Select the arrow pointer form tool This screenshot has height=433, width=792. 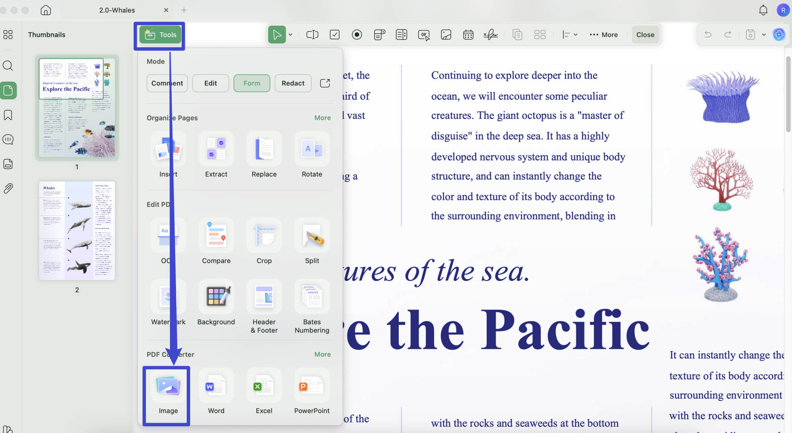[277, 35]
